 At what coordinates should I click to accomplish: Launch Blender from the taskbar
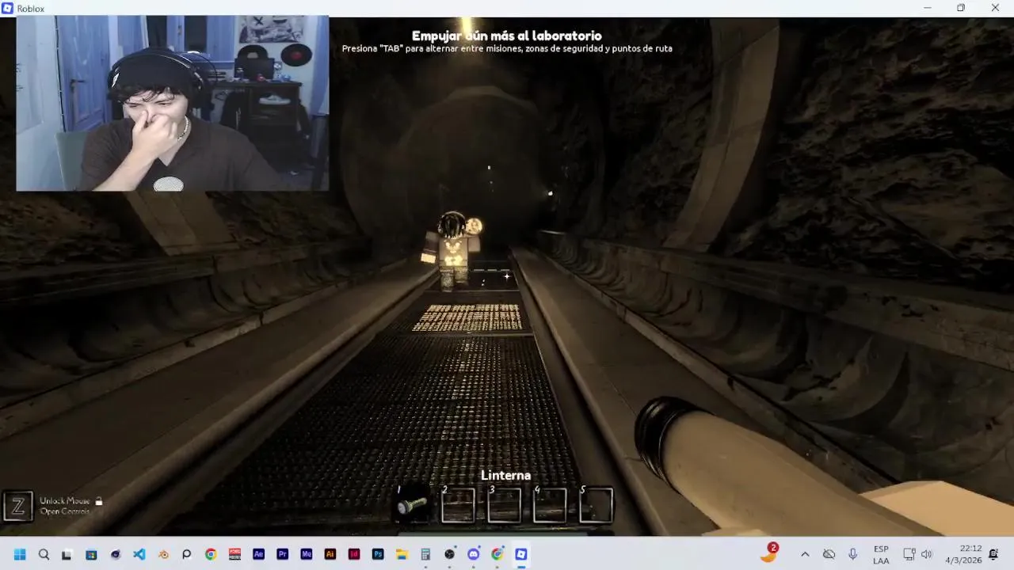[x=163, y=554]
